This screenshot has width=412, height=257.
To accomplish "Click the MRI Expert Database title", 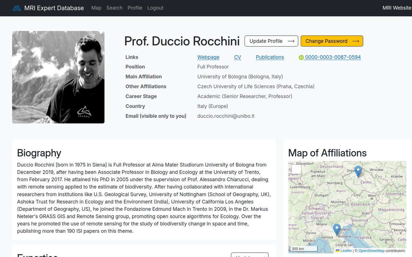I will coord(54,8).
